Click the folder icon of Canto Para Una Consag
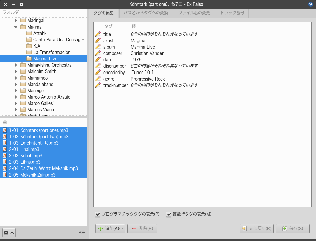This screenshot has height=241, width=316. pos(29,39)
